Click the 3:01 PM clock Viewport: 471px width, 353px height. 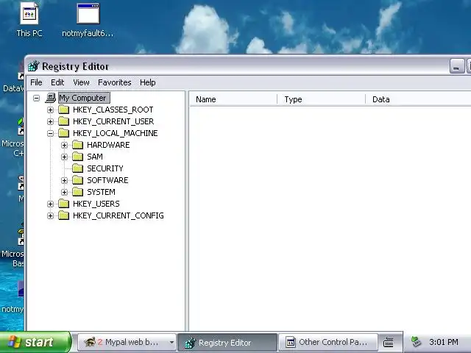pos(444,342)
